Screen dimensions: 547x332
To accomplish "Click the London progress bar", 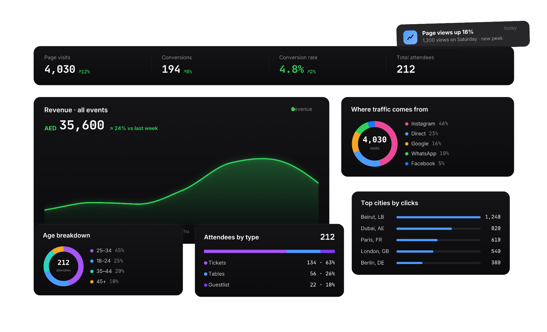I will 438,251.
